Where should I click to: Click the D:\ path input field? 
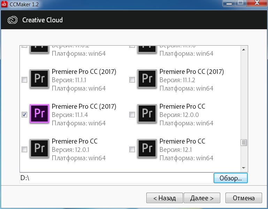click(116, 178)
